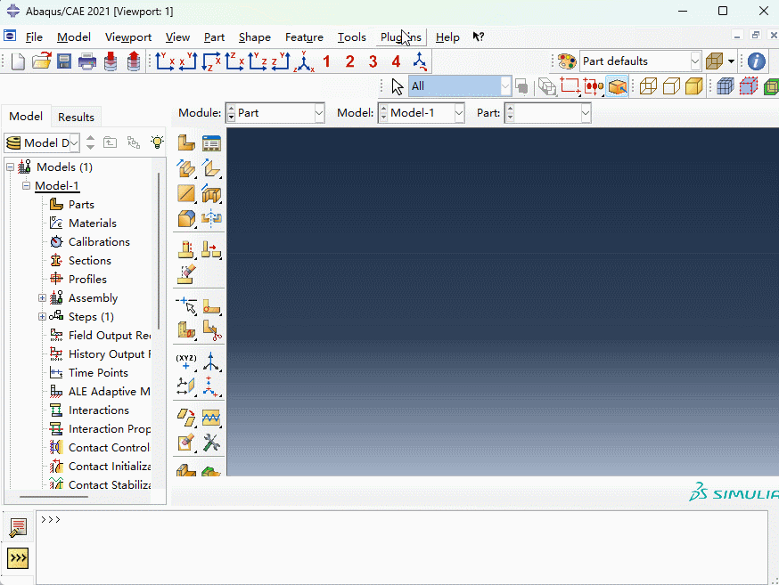The image size is (779, 585).
Task: Apply custom view number 1
Action: coord(326,61)
